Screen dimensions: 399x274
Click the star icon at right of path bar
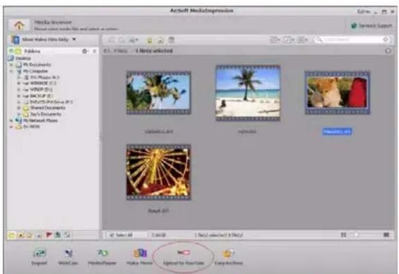388,51
